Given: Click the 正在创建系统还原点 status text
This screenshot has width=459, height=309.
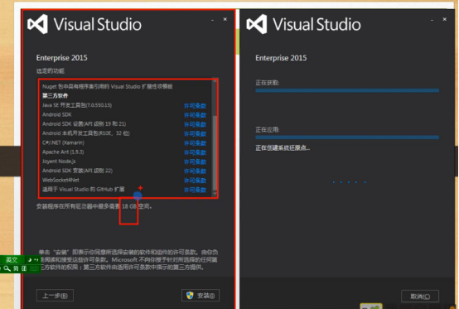Looking at the screenshot, I should 283,148.
